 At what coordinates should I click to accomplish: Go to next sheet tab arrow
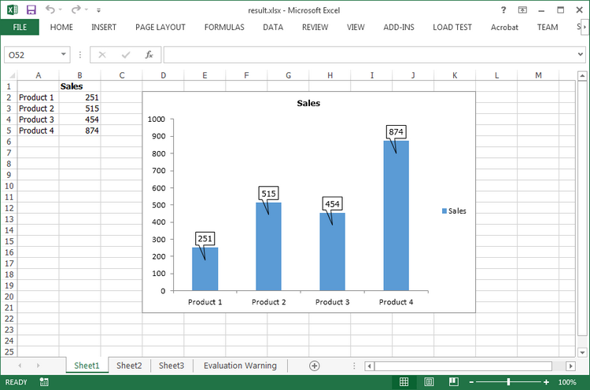pyautogui.click(x=38, y=366)
